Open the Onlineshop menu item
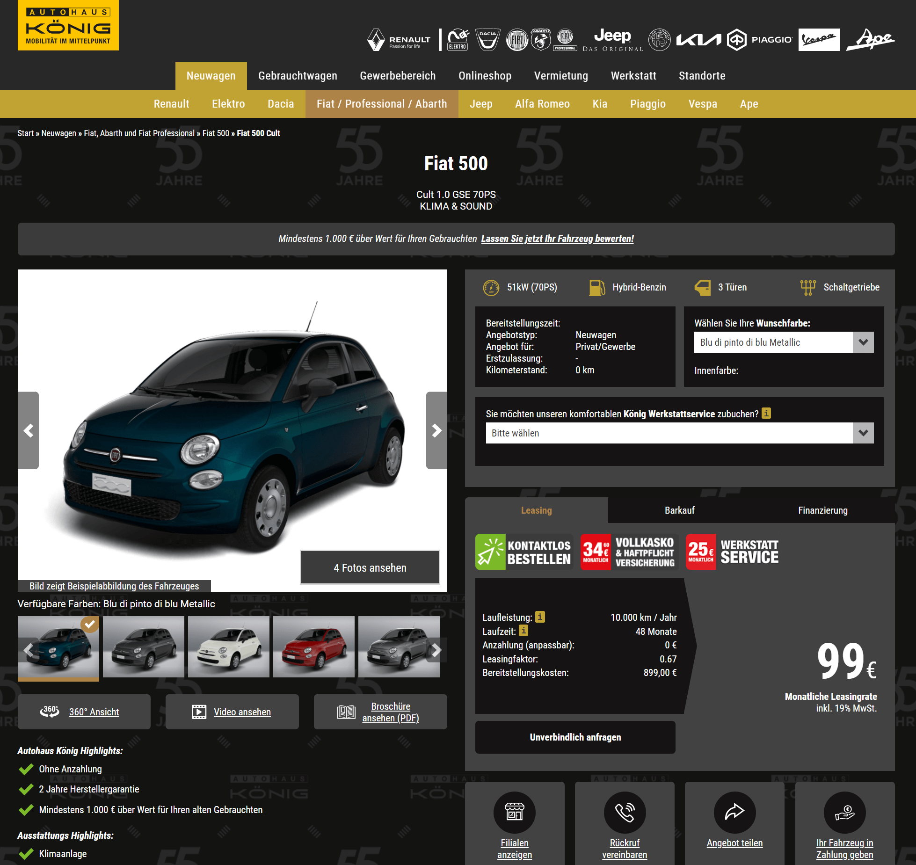Image resolution: width=916 pixels, height=865 pixels. (485, 76)
